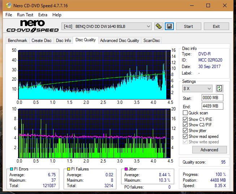Image resolution: width=236 pixels, height=194 pixels.
Task: Open the File menu
Action: [9, 15]
